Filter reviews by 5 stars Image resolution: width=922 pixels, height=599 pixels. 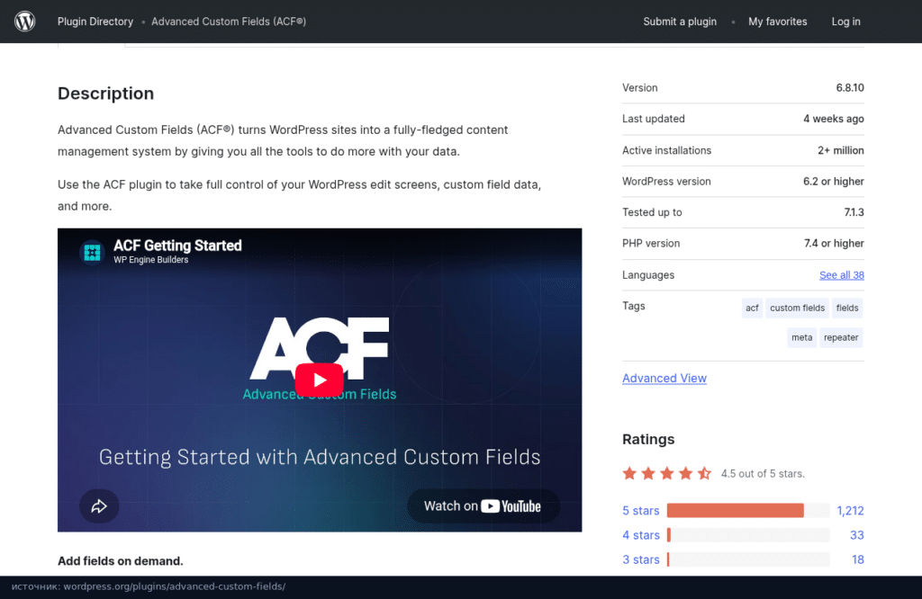click(x=641, y=511)
